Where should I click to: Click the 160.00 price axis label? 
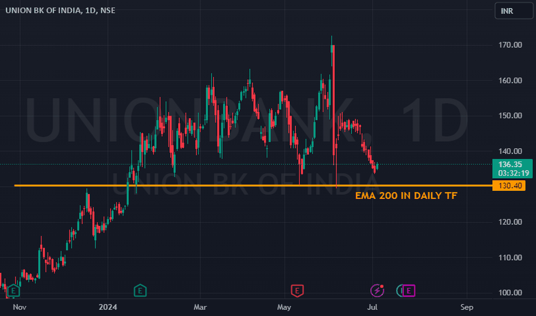tap(510, 80)
